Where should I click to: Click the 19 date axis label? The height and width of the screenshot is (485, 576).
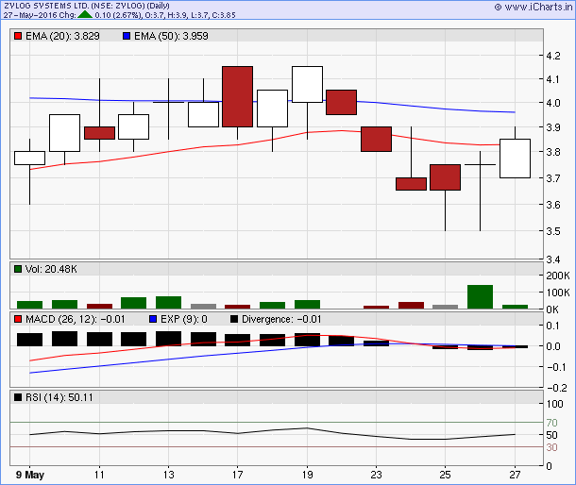pos(308,475)
